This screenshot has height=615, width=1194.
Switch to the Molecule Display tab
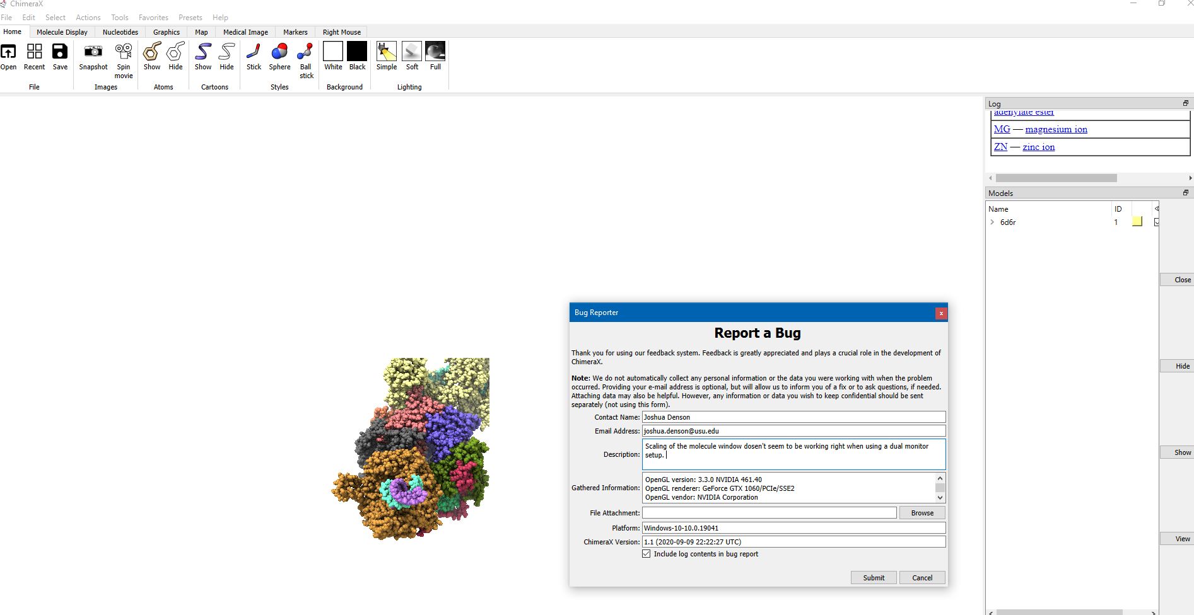point(62,32)
